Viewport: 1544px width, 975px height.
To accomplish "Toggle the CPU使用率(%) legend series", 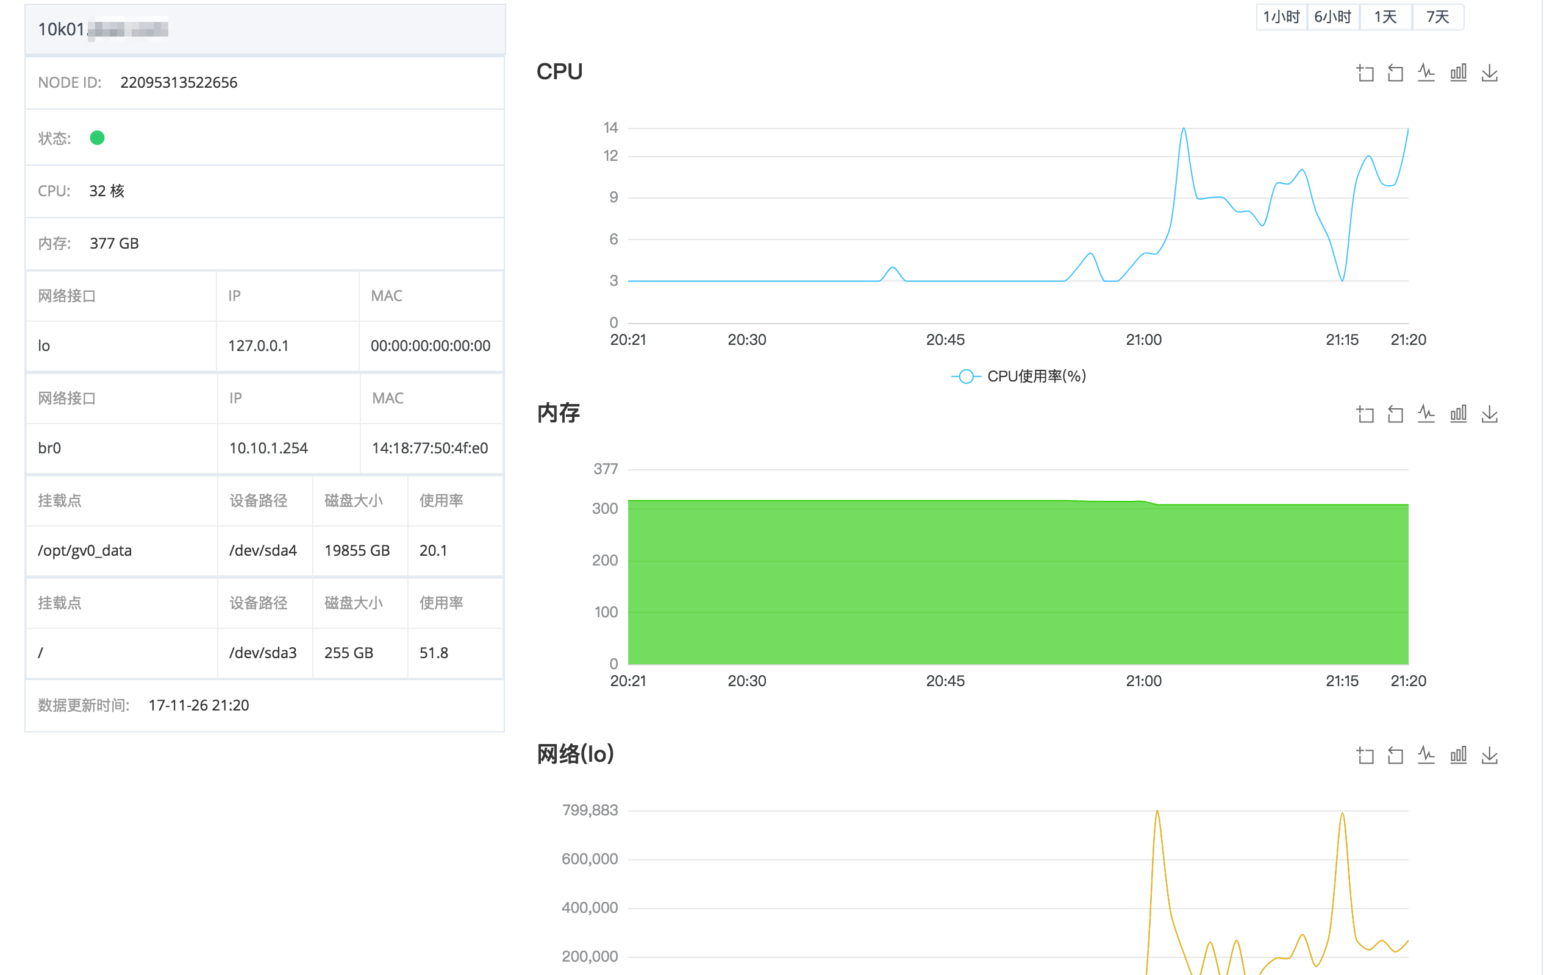I will pyautogui.click(x=1018, y=376).
